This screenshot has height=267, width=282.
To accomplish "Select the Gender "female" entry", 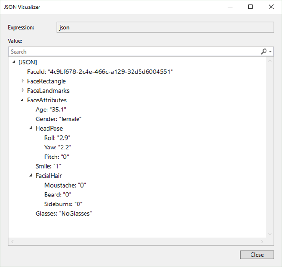I will point(59,119).
